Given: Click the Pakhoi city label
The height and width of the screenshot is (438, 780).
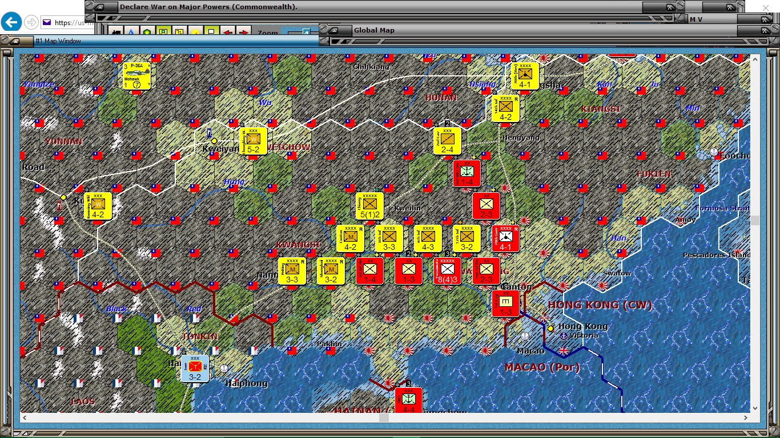Looking at the screenshot, I should coord(329,344).
